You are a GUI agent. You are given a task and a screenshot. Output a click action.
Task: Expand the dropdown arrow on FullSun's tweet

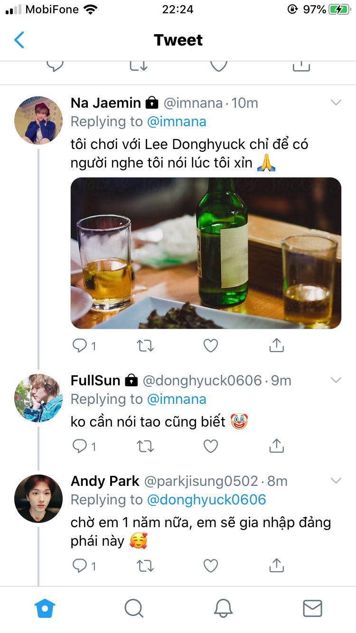pyautogui.click(x=336, y=380)
